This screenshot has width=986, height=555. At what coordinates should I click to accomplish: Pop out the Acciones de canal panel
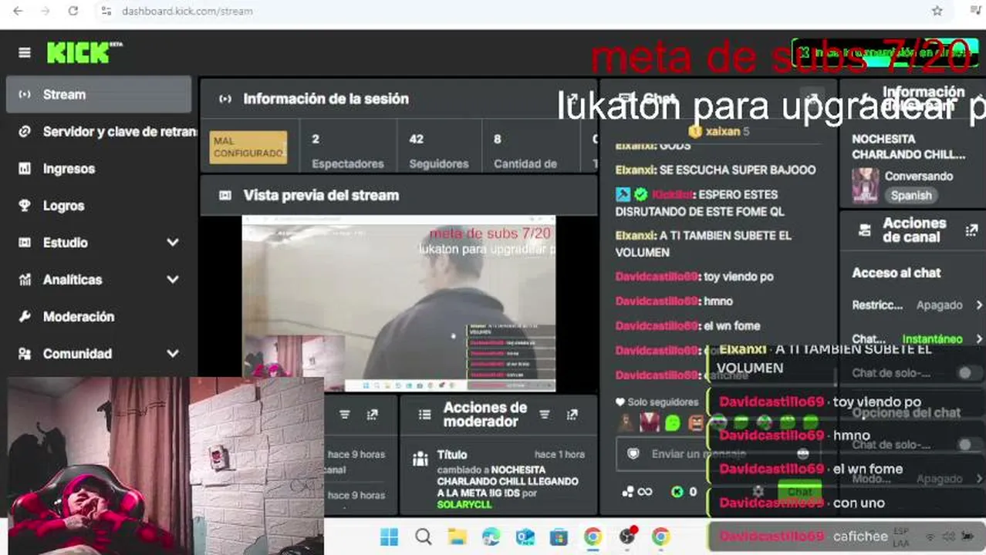pyautogui.click(x=971, y=230)
